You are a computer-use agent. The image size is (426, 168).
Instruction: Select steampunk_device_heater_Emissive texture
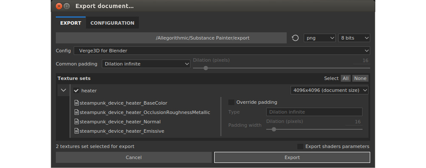122,131
